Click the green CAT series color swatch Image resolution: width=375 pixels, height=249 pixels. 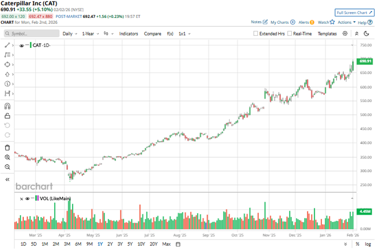point(30,45)
